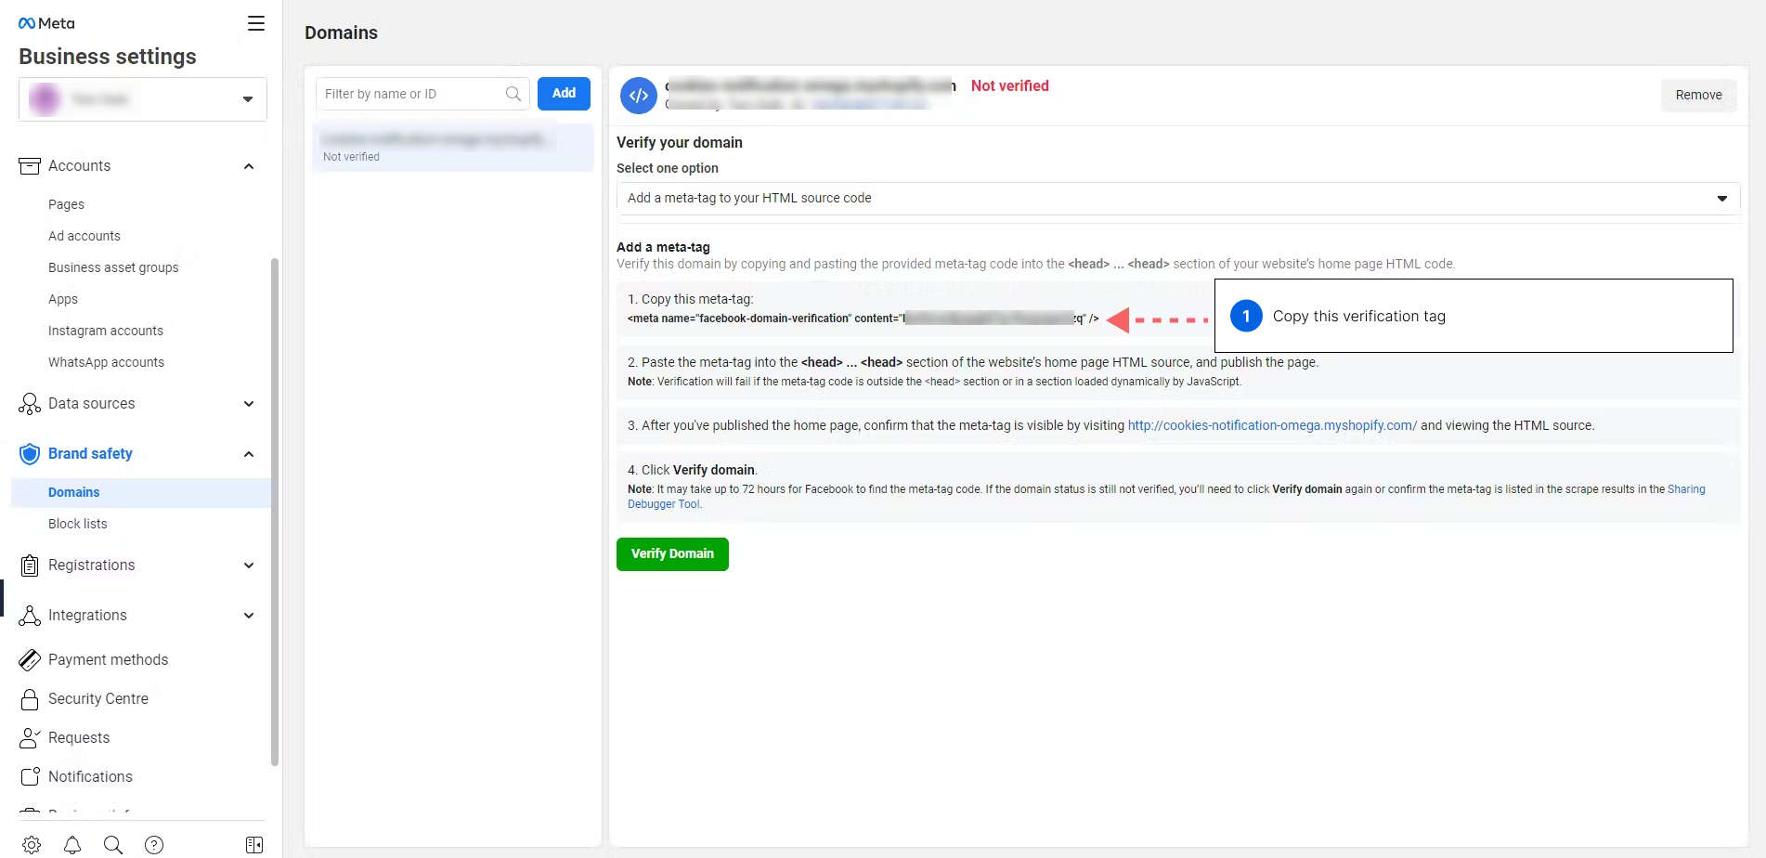Image resolution: width=1766 pixels, height=858 pixels.
Task: Toggle the sidebar collapse panel icon
Action: (x=254, y=845)
